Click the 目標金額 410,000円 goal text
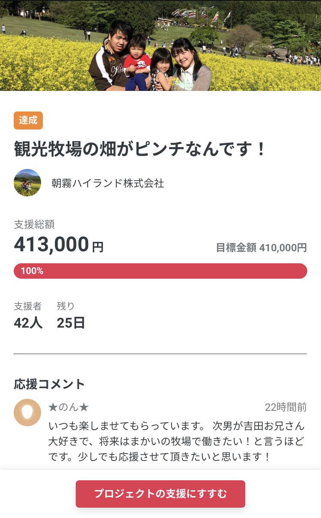Viewport: 321px width, 518px height. click(261, 247)
